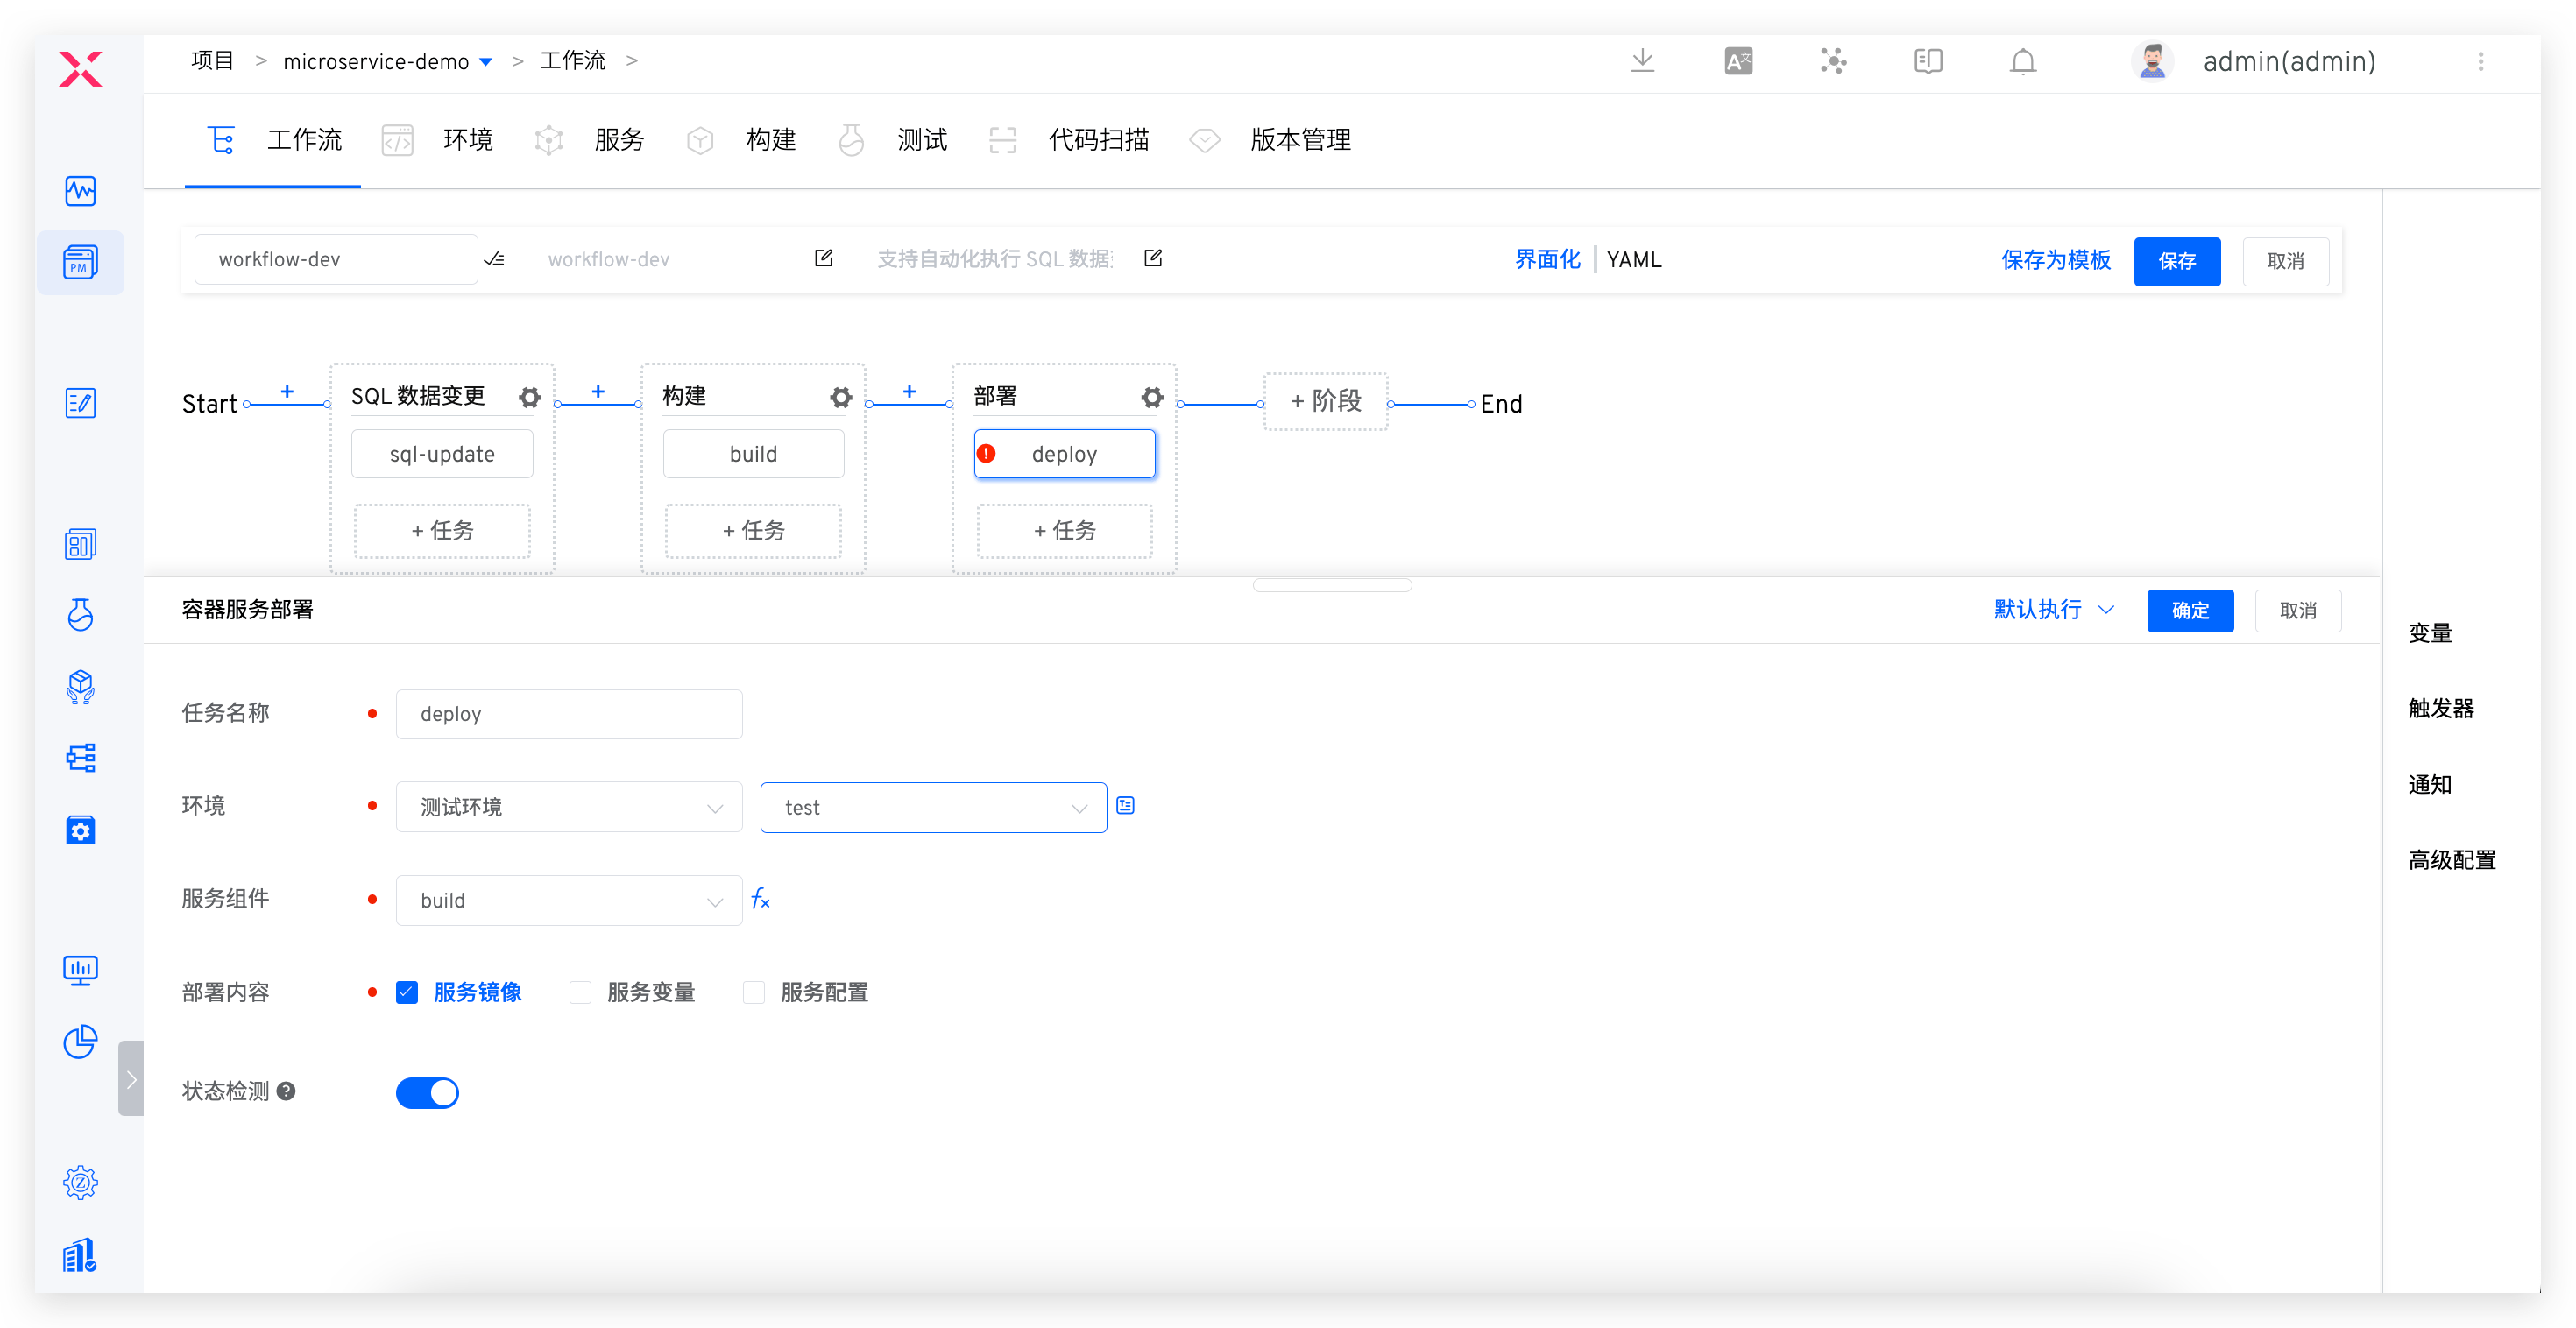The height and width of the screenshot is (1328, 2576).
Task: Select the sql-update task
Action: (x=442, y=454)
